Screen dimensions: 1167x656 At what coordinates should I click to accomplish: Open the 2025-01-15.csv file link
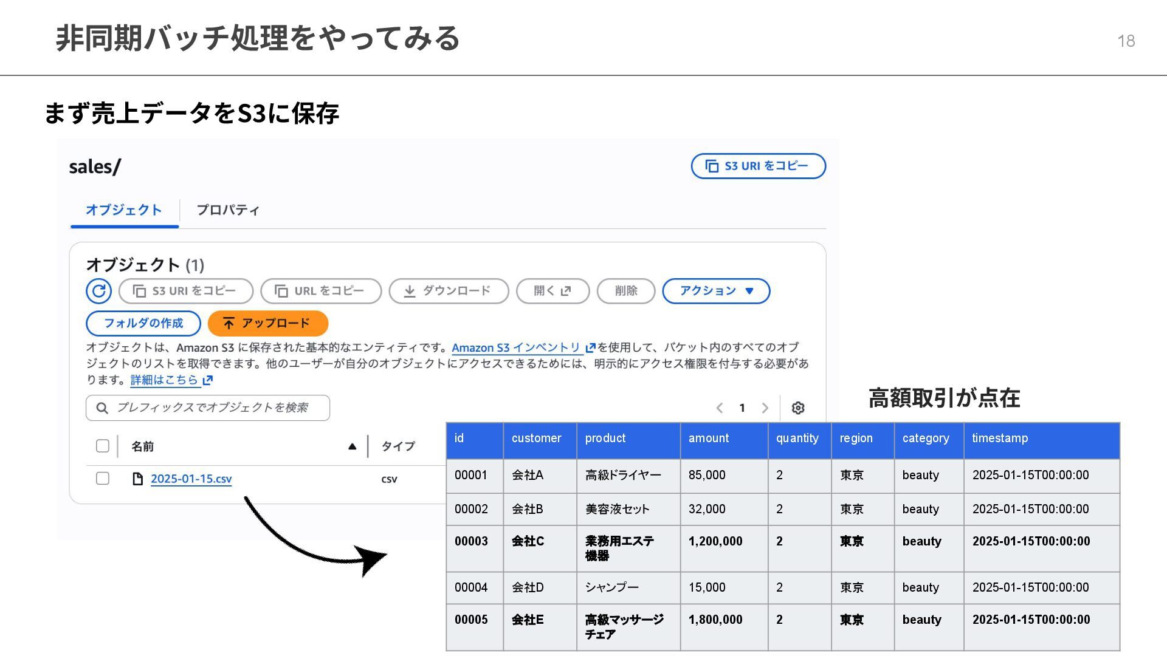tap(191, 479)
